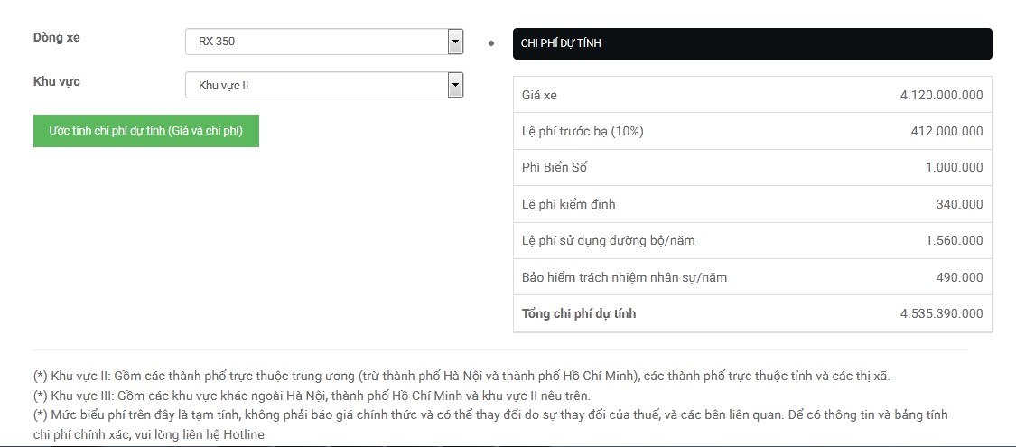
Task: Click the Khu vực III footnote text
Action: tap(312, 396)
